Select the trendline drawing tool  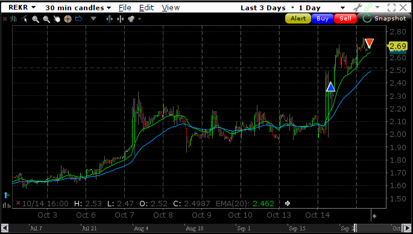(25, 19)
